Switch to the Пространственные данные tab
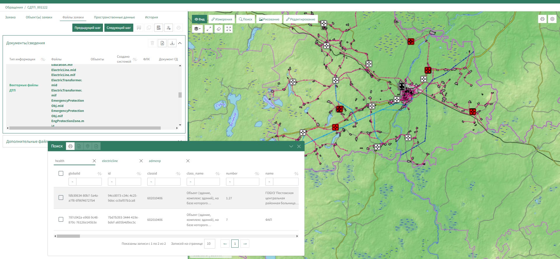560x259 pixels. coord(114,17)
